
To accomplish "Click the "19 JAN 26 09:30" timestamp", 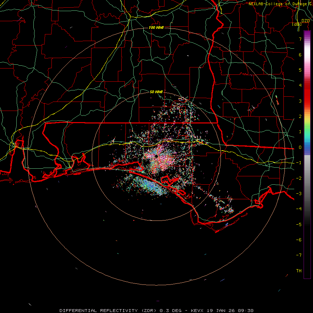I will [230, 311].
